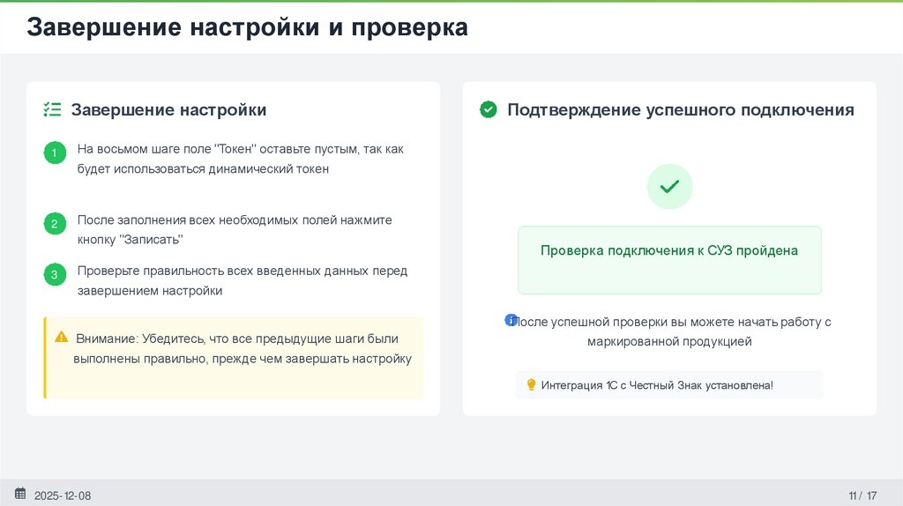Click the Интеграция 1С с Честный Знак banner
Screen dimensions: 903x506
[668, 385]
